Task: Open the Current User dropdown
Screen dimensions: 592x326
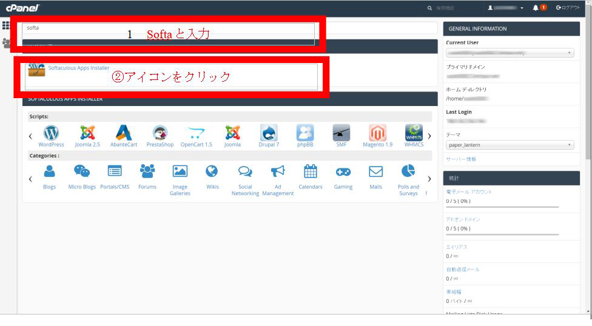Action: 510,53
